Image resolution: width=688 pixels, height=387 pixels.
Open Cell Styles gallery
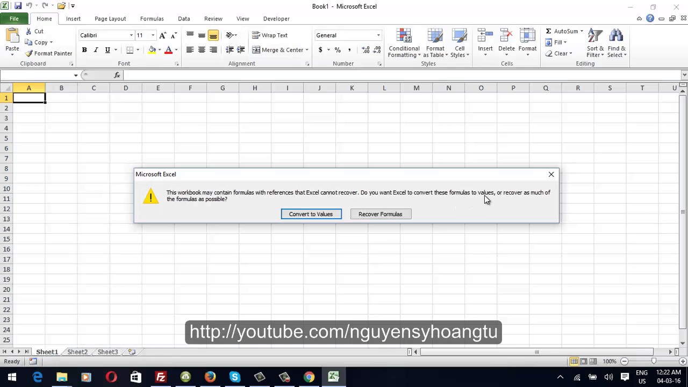coord(460,43)
